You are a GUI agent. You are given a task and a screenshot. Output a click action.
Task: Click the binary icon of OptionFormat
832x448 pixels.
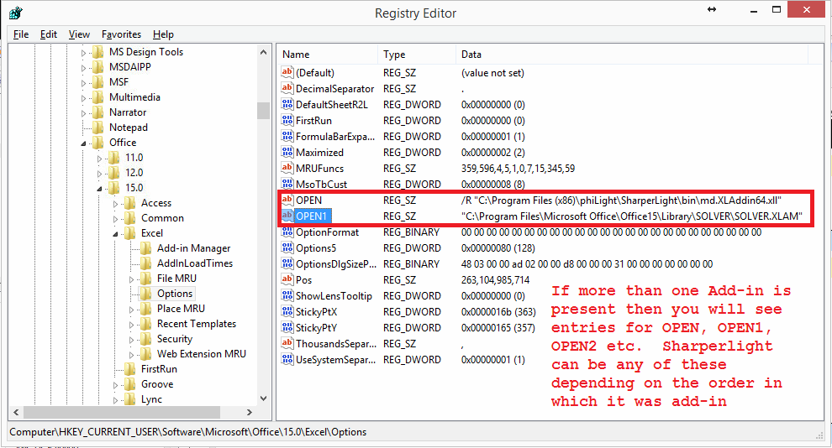pyautogui.click(x=287, y=232)
